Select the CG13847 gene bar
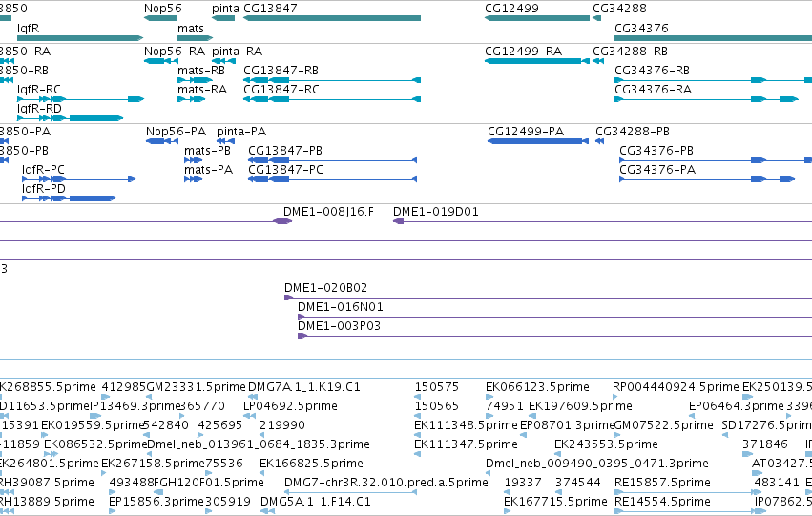 (332, 18)
